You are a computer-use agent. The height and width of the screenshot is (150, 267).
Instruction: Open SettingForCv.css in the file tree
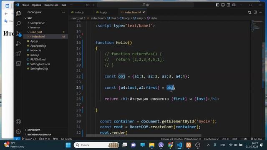coord(40,64)
